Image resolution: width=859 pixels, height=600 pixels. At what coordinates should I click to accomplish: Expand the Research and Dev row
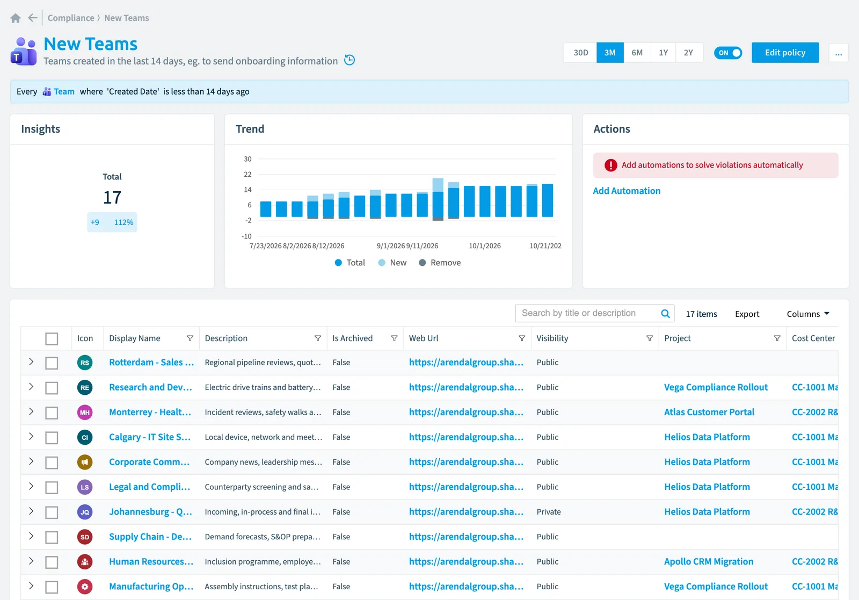(31, 387)
